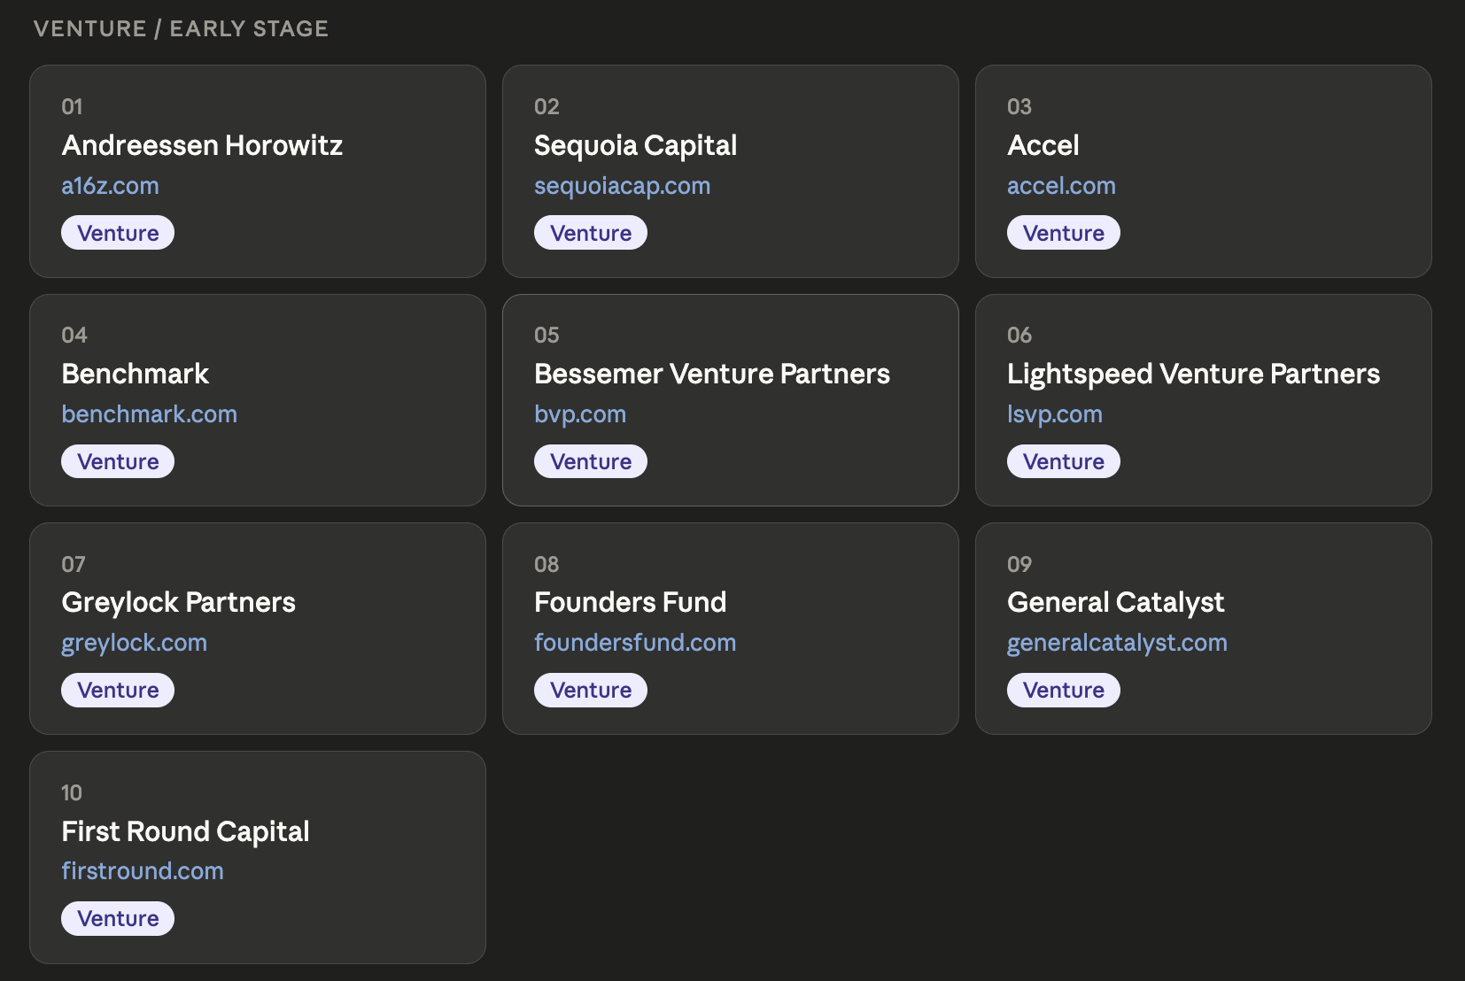Image resolution: width=1465 pixels, height=981 pixels.
Task: Open greylock.com link
Action: (134, 643)
